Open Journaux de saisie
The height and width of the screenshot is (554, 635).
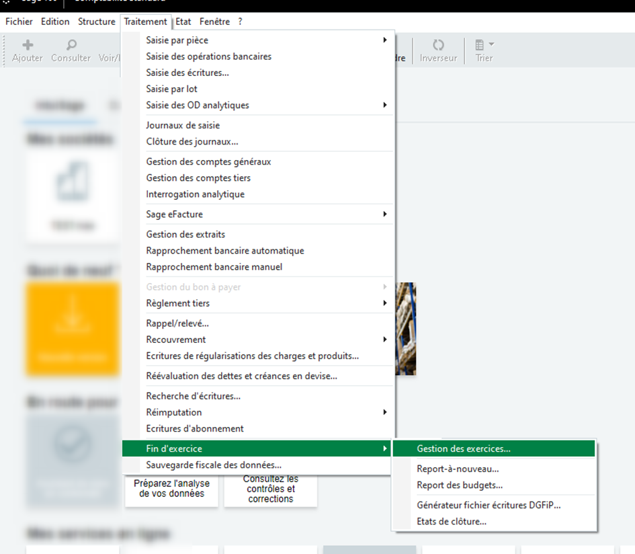183,126
